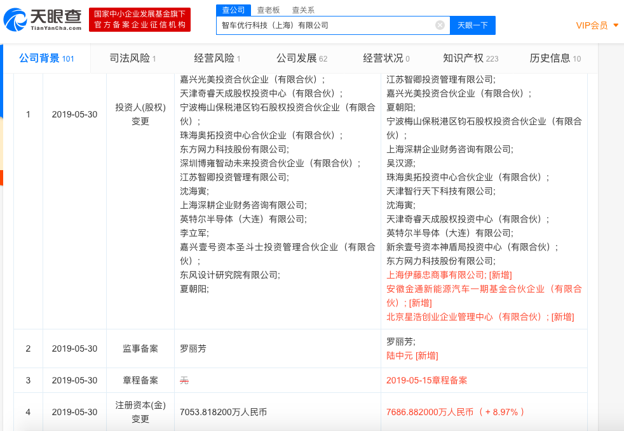Click the red 国家中小企业发展基金 banner
Viewport: 624px width, 431px height.
point(140,20)
